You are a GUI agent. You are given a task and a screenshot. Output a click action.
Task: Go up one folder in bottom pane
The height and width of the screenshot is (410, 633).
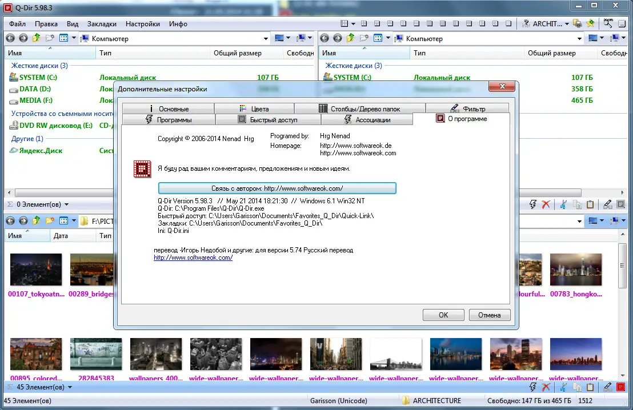point(37,220)
